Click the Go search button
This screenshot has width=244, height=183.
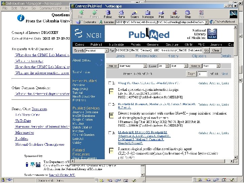point(206,50)
